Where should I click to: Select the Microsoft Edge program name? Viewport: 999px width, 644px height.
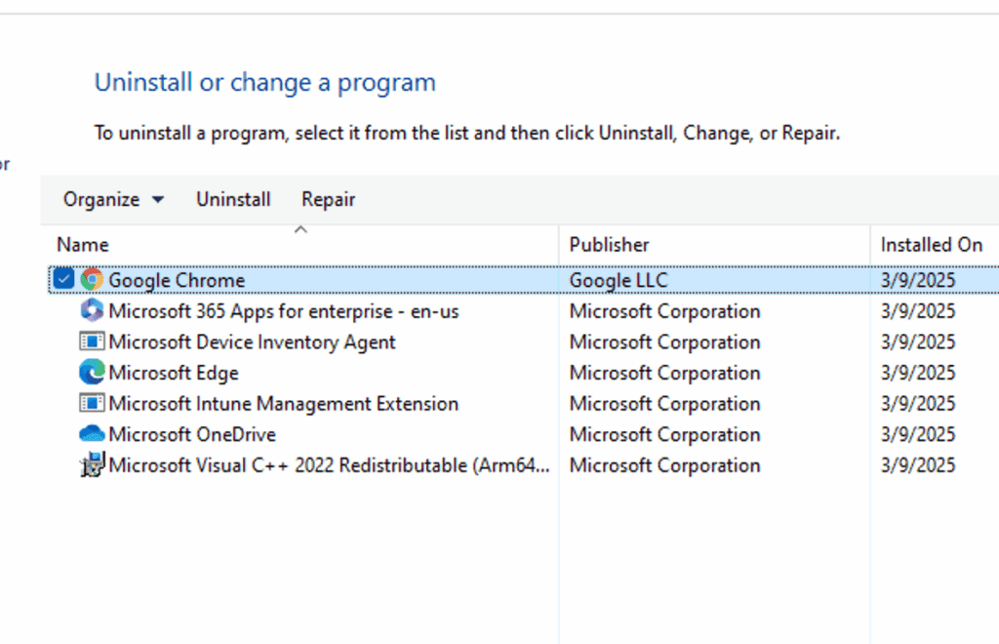174,373
